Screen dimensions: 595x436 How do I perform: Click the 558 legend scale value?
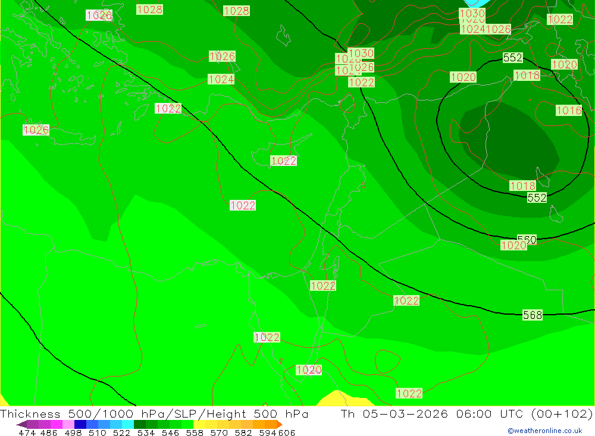195,432
